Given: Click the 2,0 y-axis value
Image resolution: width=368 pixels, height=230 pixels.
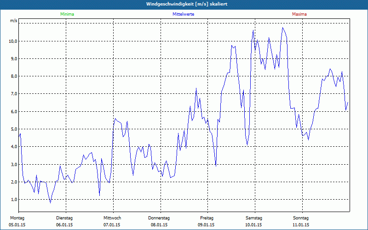Looking at the screenshot, I should coord(14,182).
